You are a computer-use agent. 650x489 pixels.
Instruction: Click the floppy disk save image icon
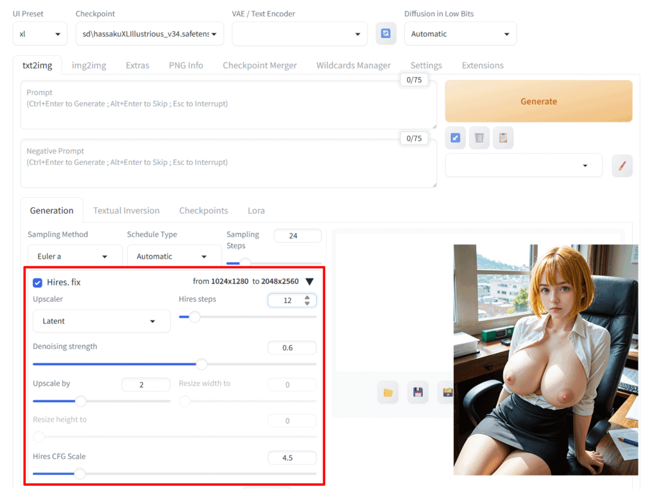(x=418, y=392)
